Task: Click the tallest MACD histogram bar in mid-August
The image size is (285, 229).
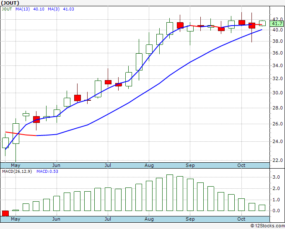Action: [x=169, y=193]
